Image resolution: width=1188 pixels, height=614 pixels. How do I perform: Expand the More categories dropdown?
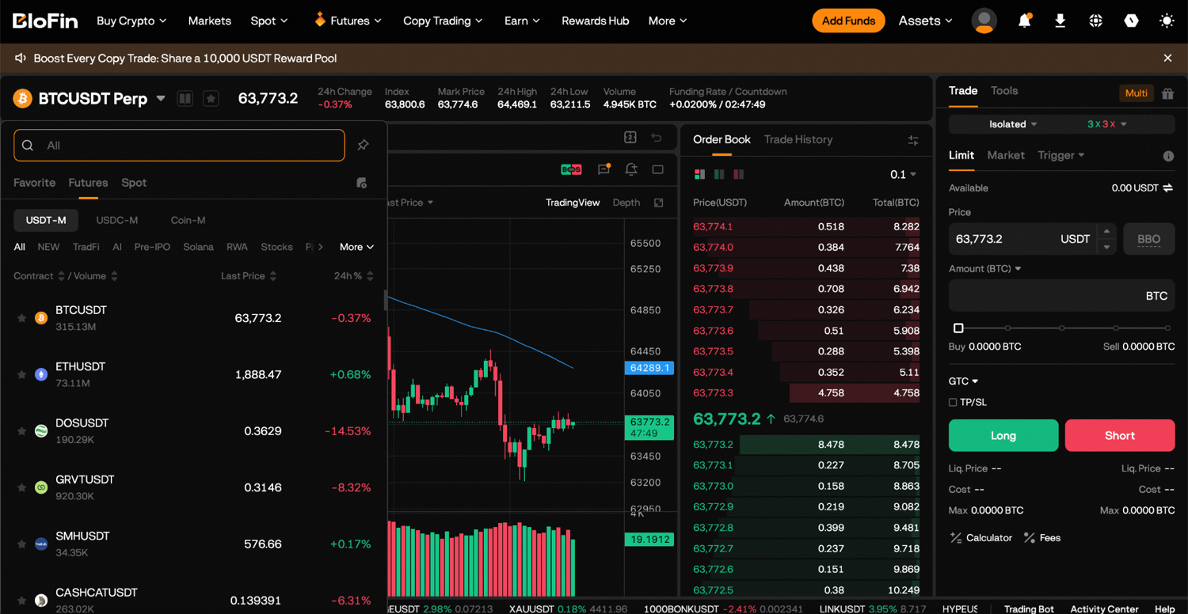click(x=356, y=247)
